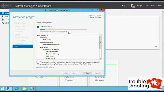164x92 pixels.
Task: Click the Local Server sidebar icon
Action: click(x=3, y=16)
